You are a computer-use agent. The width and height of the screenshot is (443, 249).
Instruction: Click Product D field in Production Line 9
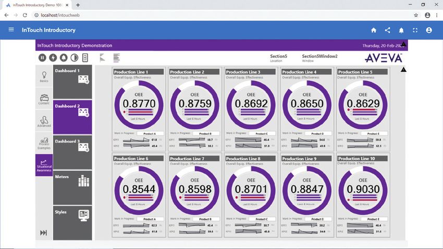pyautogui.click(x=318, y=219)
